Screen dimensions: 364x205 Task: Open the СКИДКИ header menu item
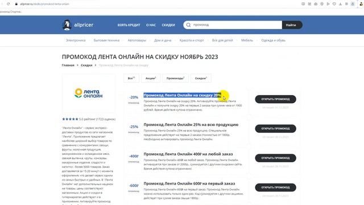pos(168,25)
